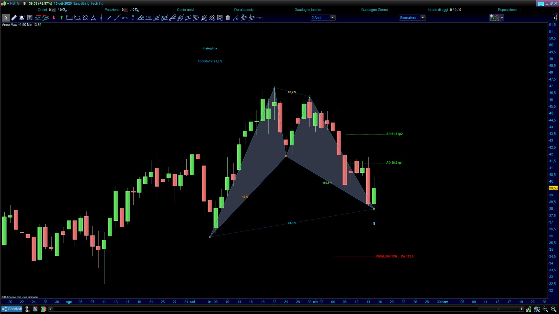Toggle the Ordini settings gear
This screenshot has width=559, height=314.
[x=65, y=10]
